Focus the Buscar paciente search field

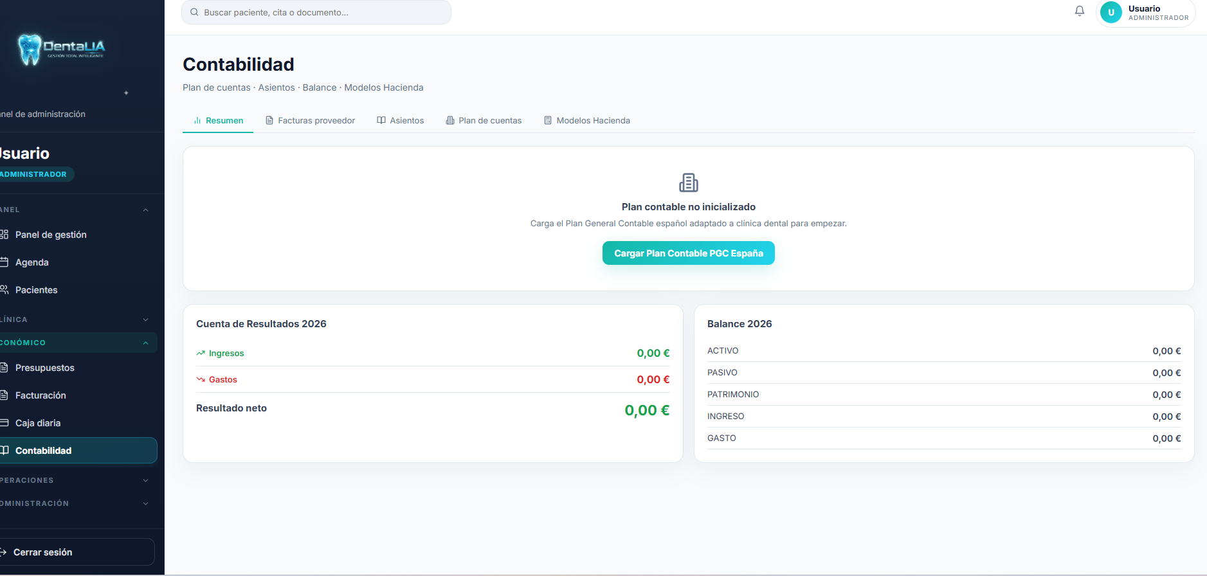pos(322,12)
